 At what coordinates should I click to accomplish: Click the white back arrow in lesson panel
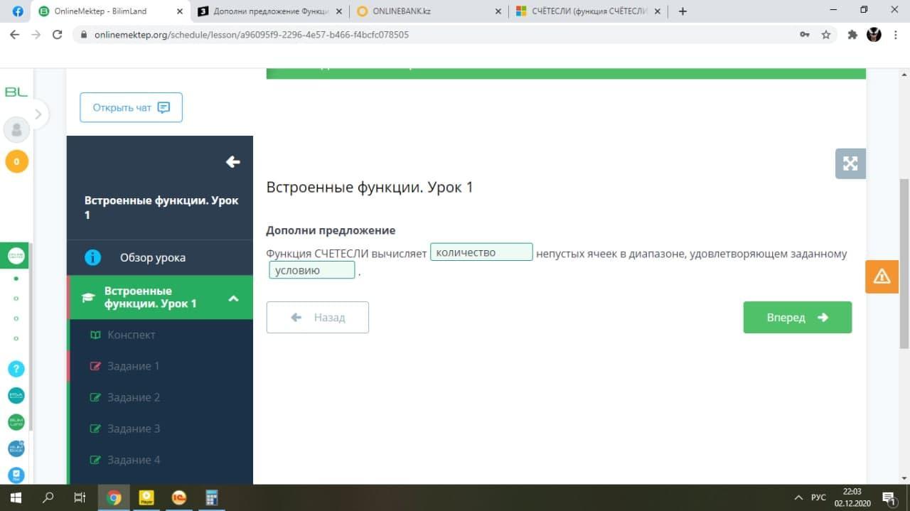pos(232,162)
